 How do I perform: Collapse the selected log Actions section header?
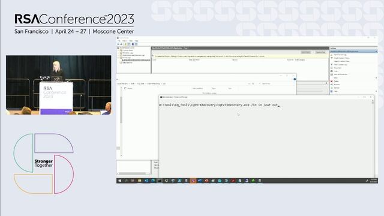tap(376, 52)
